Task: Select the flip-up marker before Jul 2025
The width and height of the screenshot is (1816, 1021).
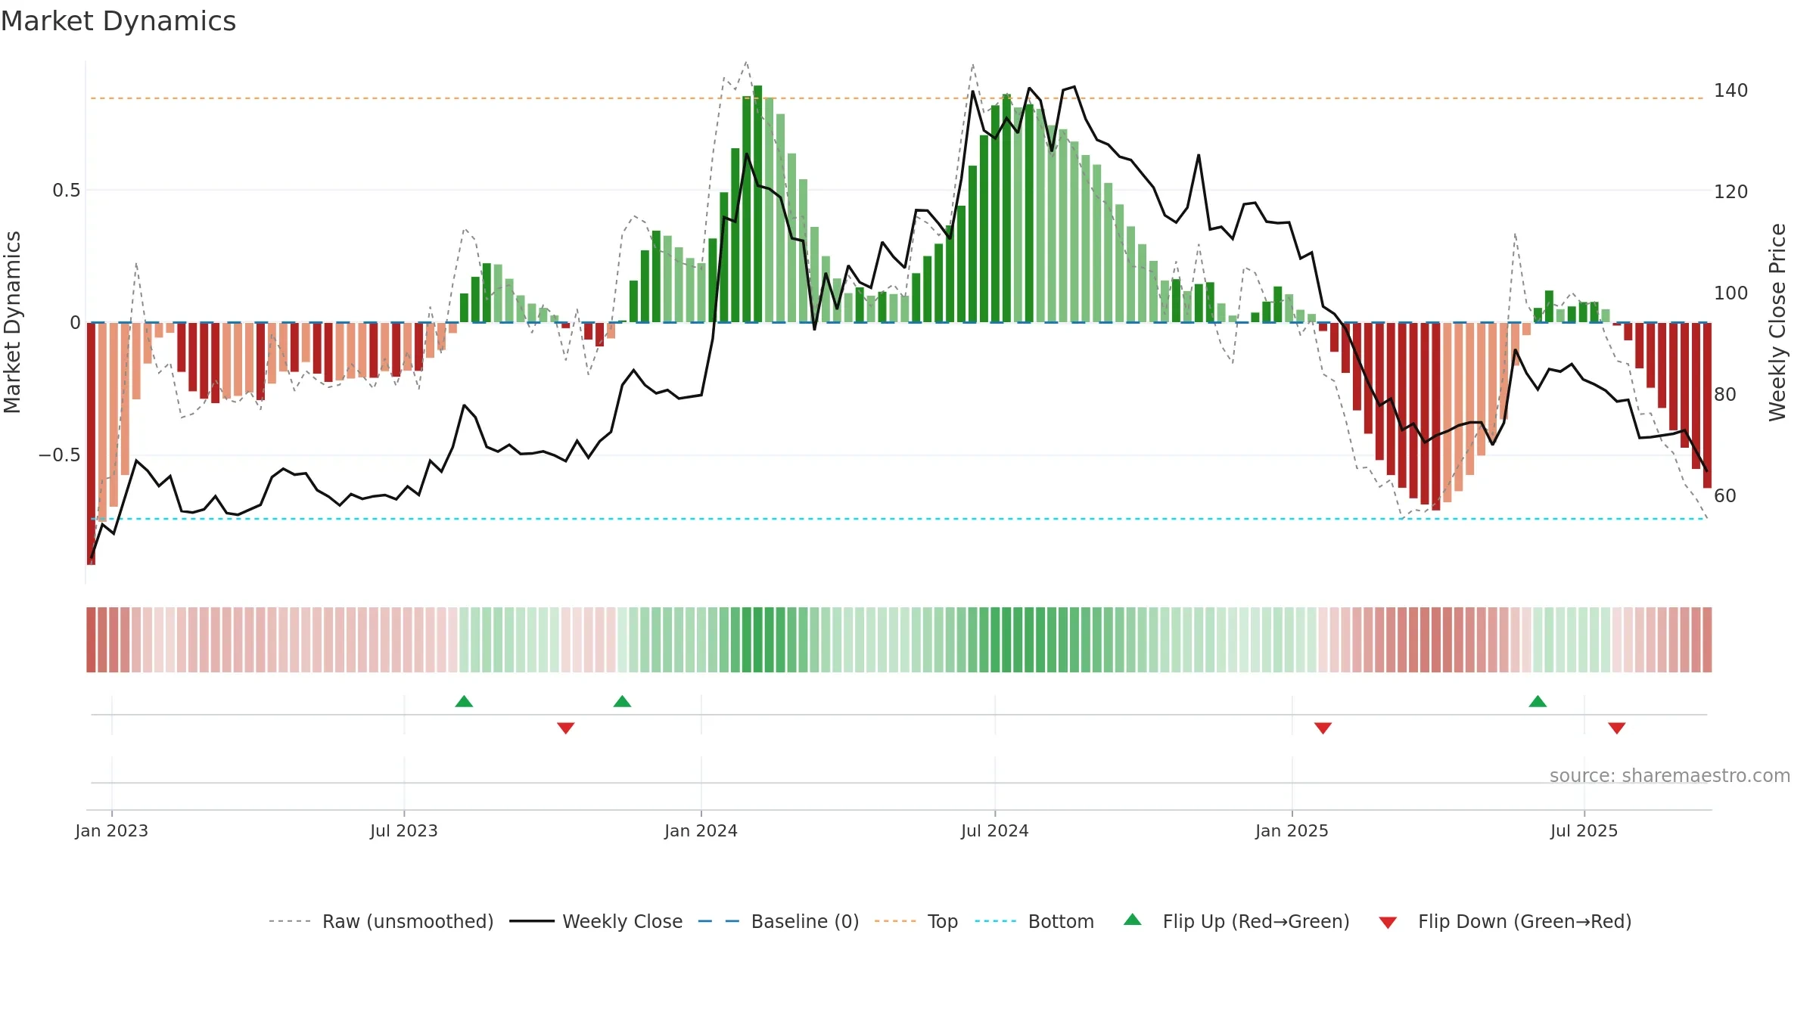Action: 1538,701
